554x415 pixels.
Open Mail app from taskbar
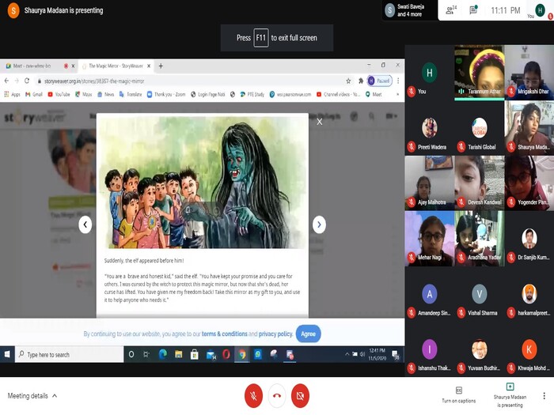click(x=211, y=354)
